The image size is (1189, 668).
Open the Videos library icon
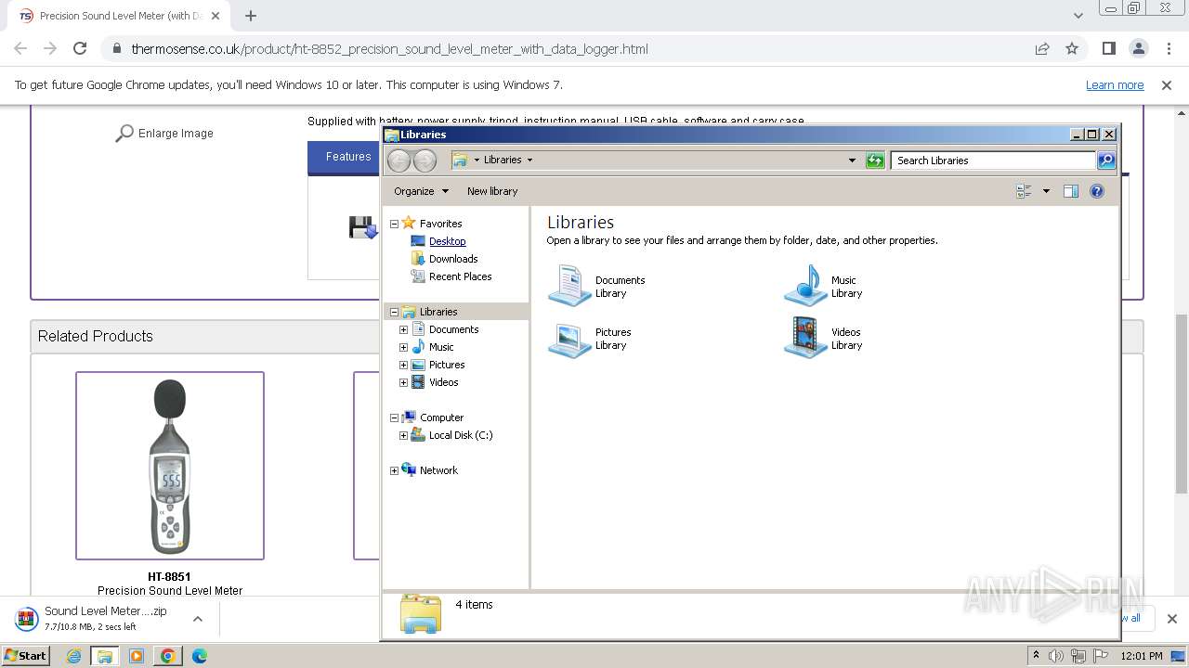tap(805, 338)
